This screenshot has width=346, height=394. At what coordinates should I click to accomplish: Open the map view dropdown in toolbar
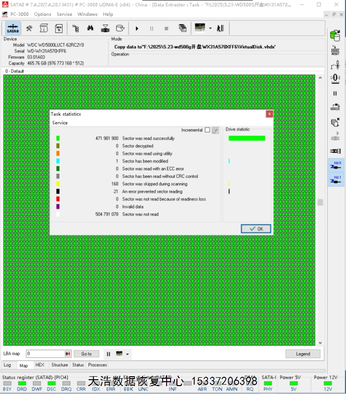click(x=210, y=28)
